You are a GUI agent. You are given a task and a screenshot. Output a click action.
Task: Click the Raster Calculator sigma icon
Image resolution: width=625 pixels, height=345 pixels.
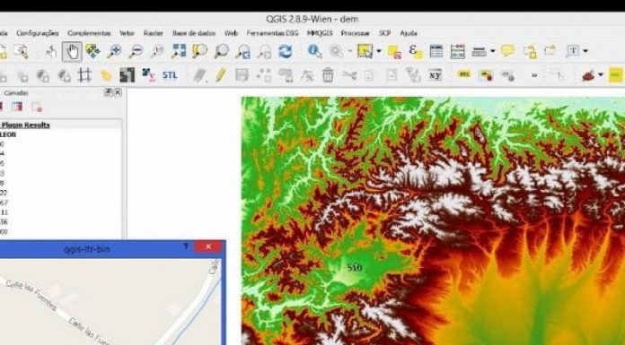tap(148, 74)
